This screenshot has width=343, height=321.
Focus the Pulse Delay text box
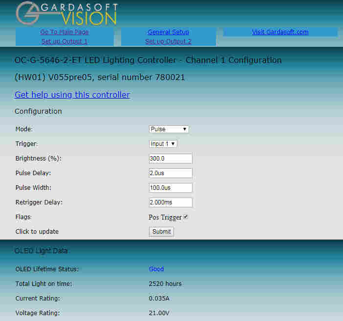pos(171,173)
